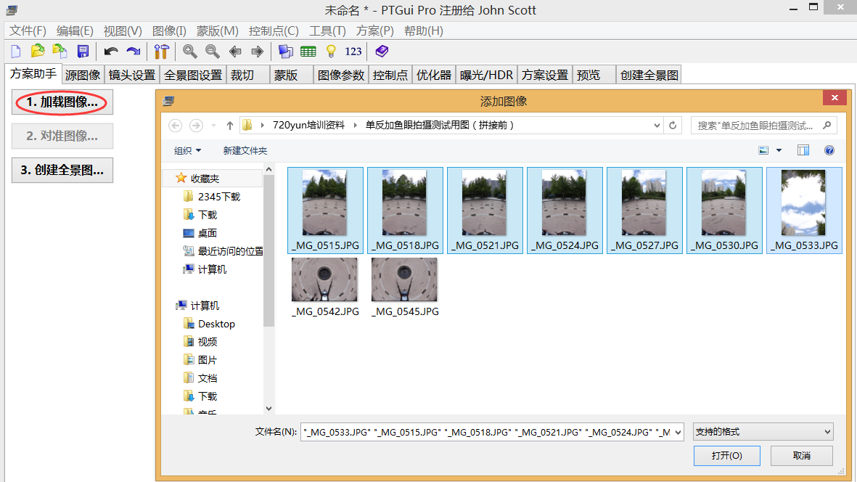Screen dimensions: 857x482
Task: Open the panorama editor overlapping-images icon
Action: click(286, 51)
